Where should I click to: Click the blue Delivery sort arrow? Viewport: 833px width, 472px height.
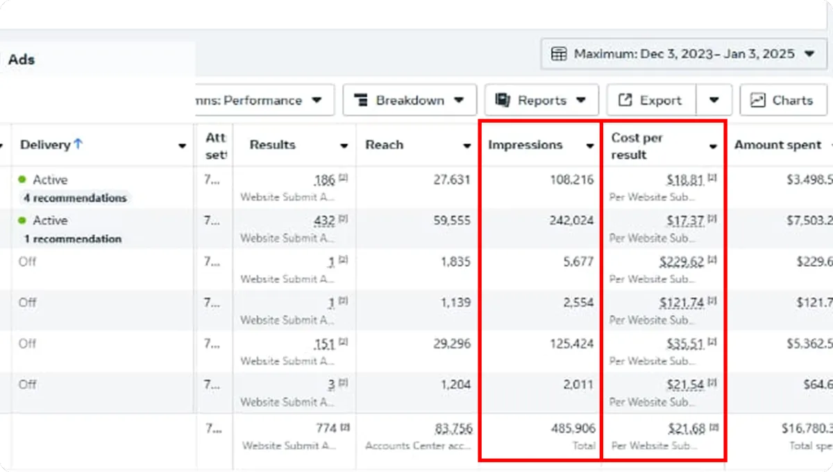click(78, 144)
